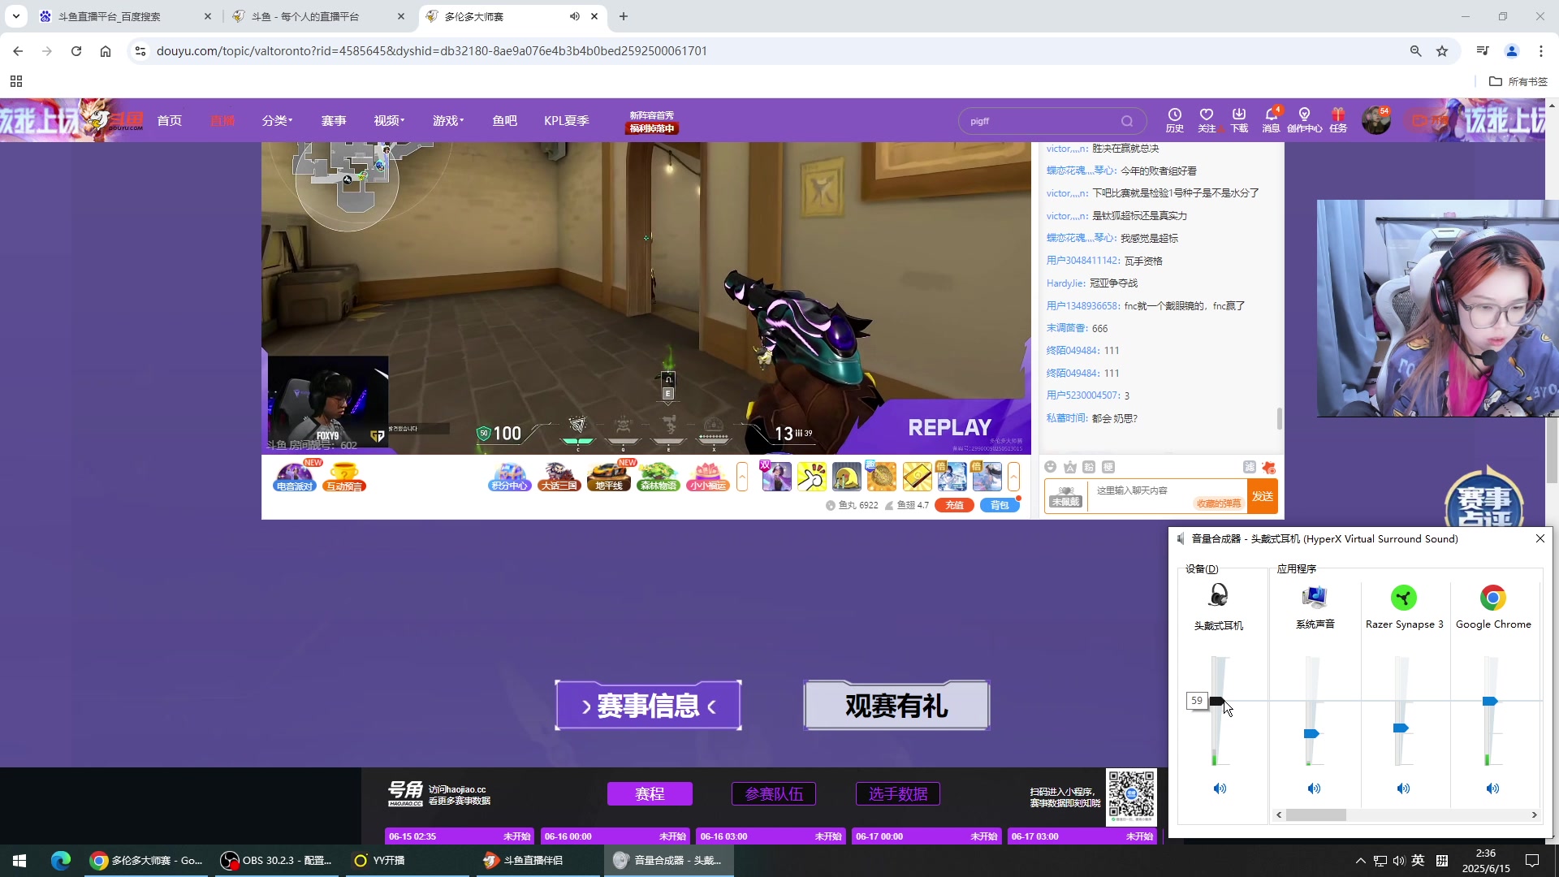
Task: Open the 地平线 racing icon
Action: click(x=609, y=477)
